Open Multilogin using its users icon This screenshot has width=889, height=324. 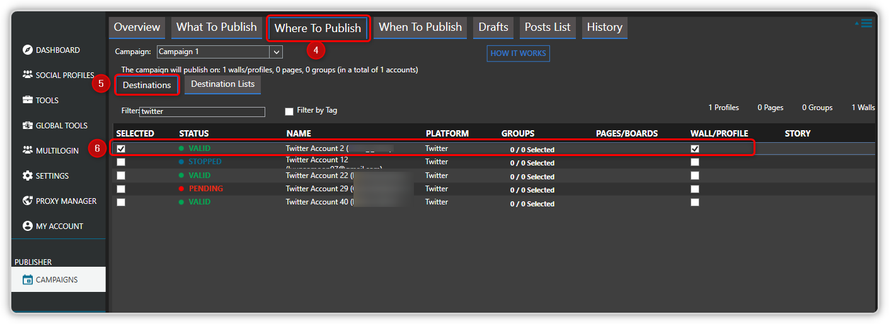(x=27, y=150)
